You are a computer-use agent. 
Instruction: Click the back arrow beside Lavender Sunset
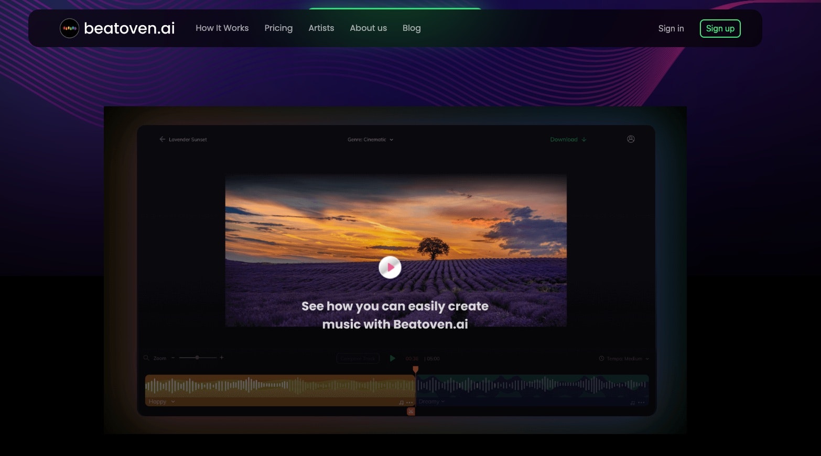point(162,139)
